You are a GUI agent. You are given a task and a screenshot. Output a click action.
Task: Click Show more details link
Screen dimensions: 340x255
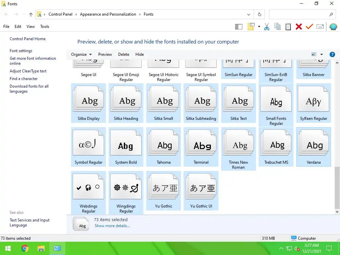click(x=112, y=226)
